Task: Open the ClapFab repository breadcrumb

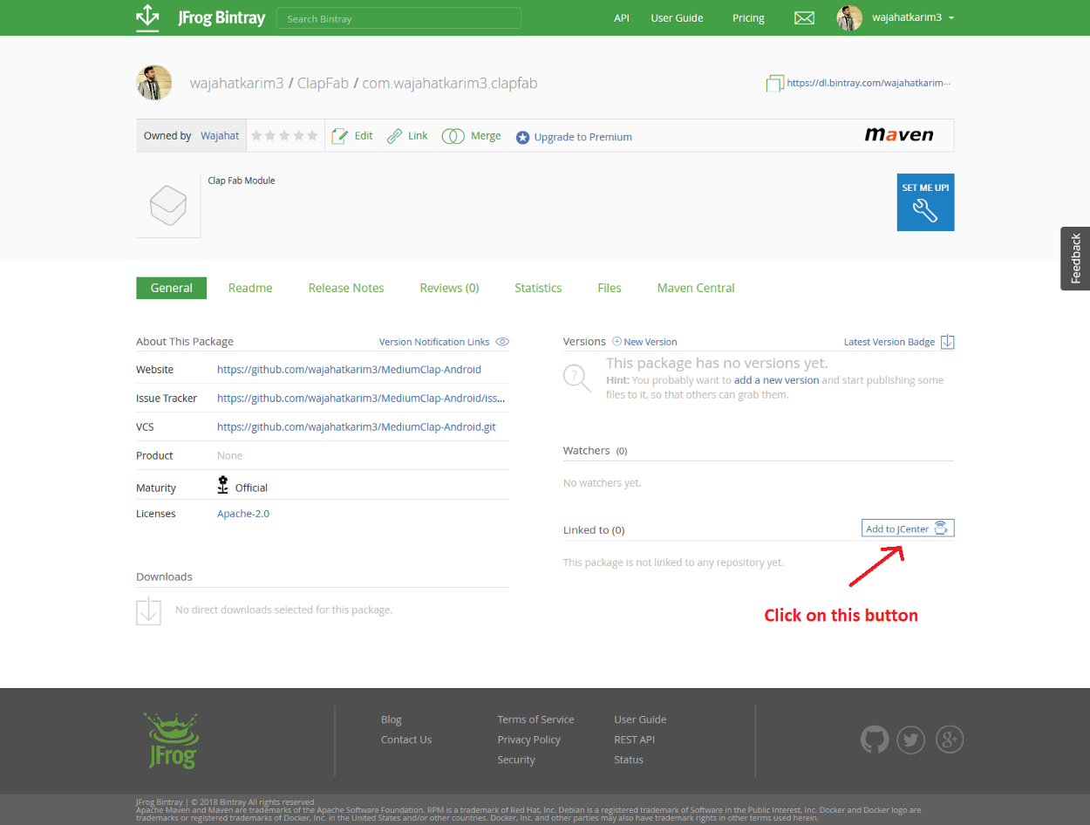Action: click(x=323, y=84)
